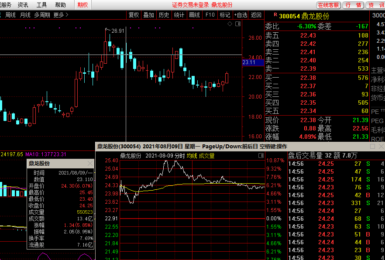
Task: Click the 涨幅 4.09% value
Action: (x=307, y=137)
